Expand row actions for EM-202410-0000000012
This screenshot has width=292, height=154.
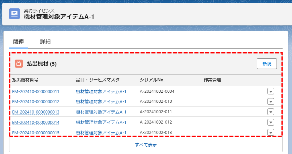click(271, 102)
